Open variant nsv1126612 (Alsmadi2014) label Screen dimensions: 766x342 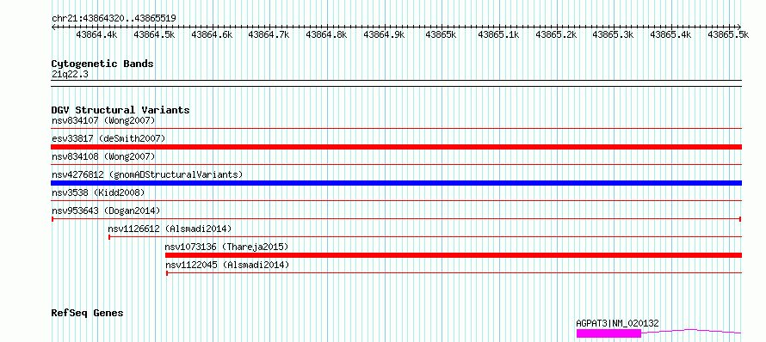click(170, 229)
